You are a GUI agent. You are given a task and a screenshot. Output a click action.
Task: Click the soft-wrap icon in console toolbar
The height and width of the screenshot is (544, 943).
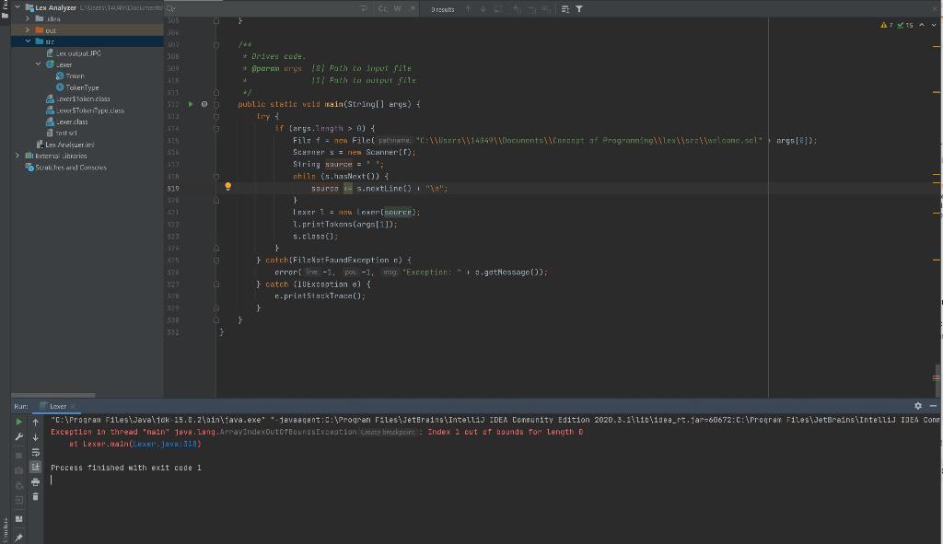pyautogui.click(x=36, y=452)
